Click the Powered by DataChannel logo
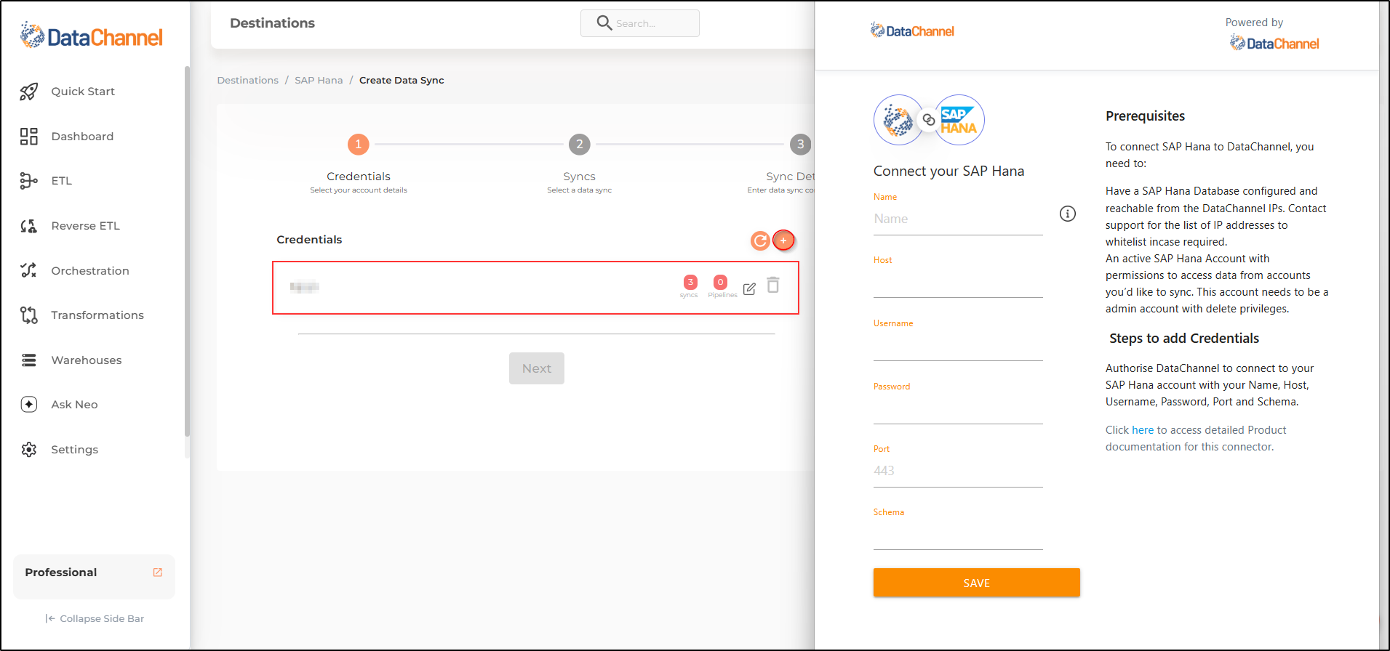 pyautogui.click(x=1274, y=44)
